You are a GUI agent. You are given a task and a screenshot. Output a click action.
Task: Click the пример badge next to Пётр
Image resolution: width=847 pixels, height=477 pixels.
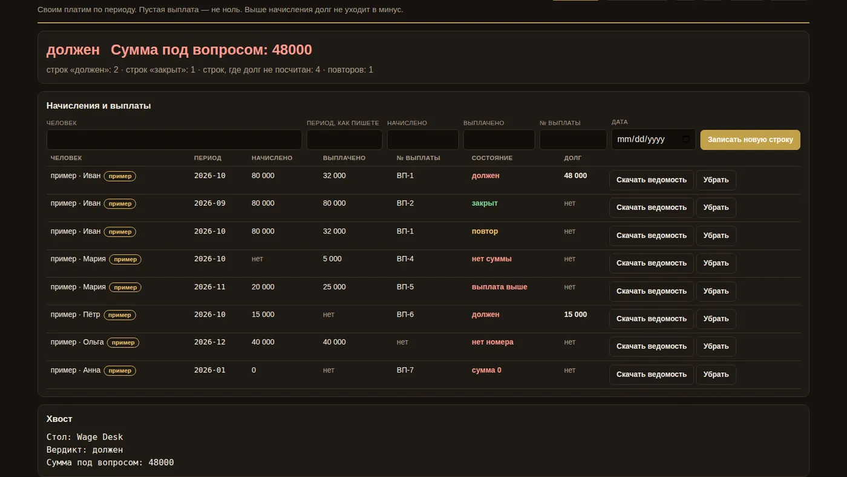coord(120,315)
